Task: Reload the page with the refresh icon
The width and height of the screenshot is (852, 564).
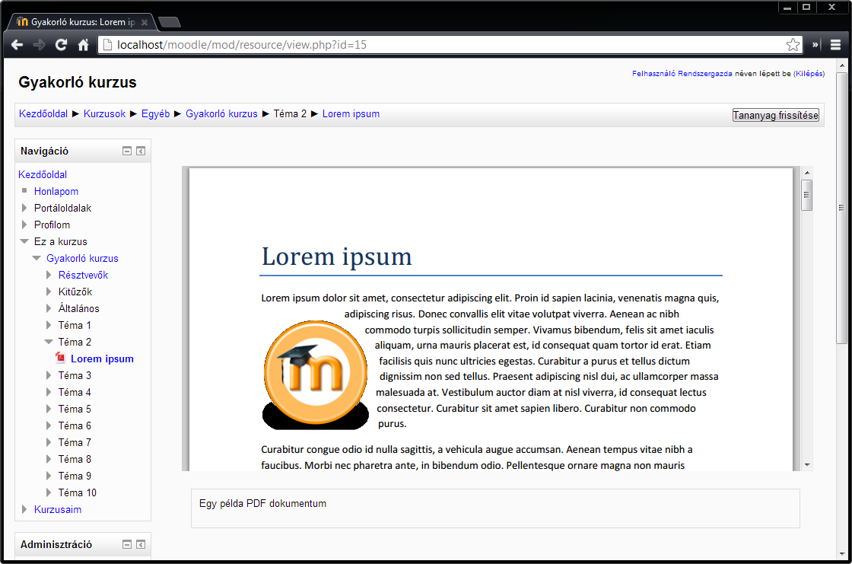Action: 61,45
